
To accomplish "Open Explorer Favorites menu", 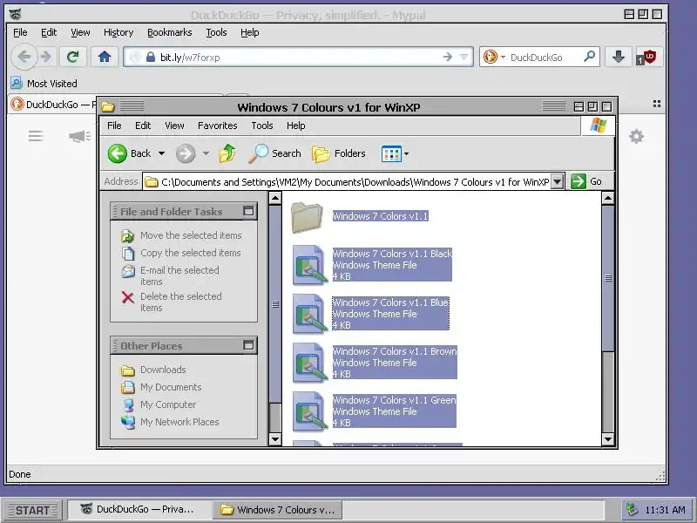I will (x=217, y=126).
